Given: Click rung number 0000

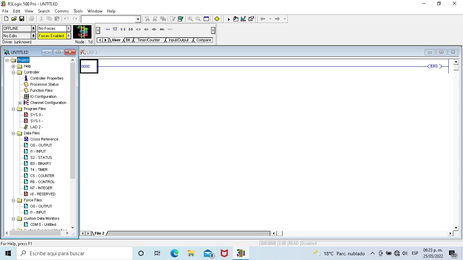Looking at the screenshot, I should click(x=86, y=67).
